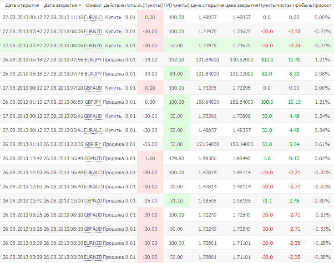Select closing date 27.08.2013 11:18
Screen dimensions: 334x263
pos(63,17)
